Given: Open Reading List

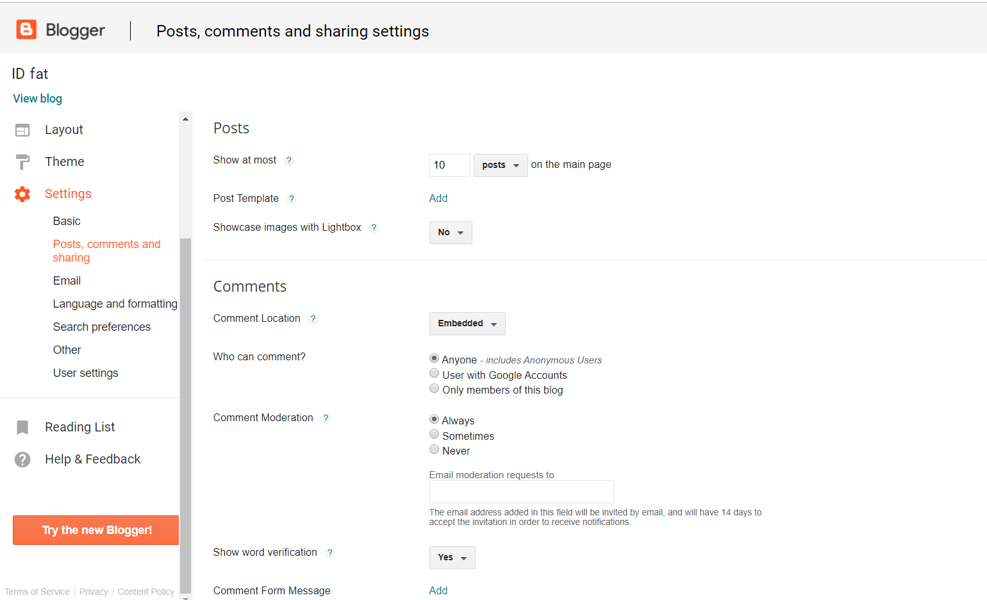Looking at the screenshot, I should pyautogui.click(x=80, y=427).
